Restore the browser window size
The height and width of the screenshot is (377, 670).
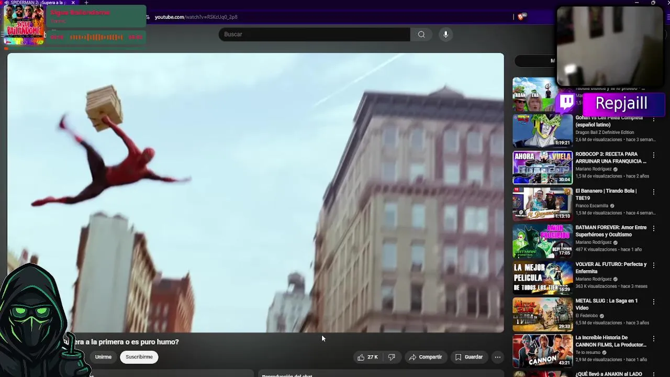653,3
